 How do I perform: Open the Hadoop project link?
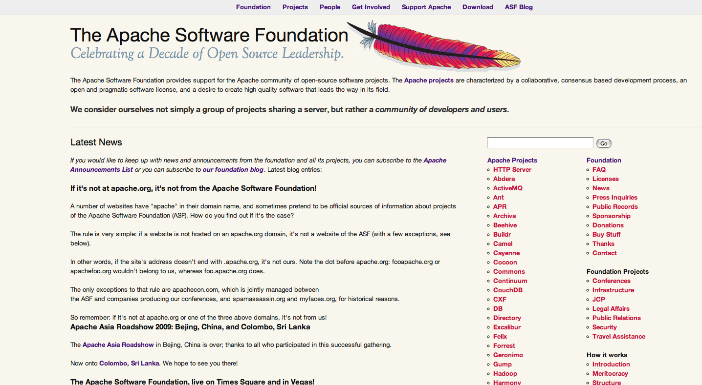click(x=505, y=374)
